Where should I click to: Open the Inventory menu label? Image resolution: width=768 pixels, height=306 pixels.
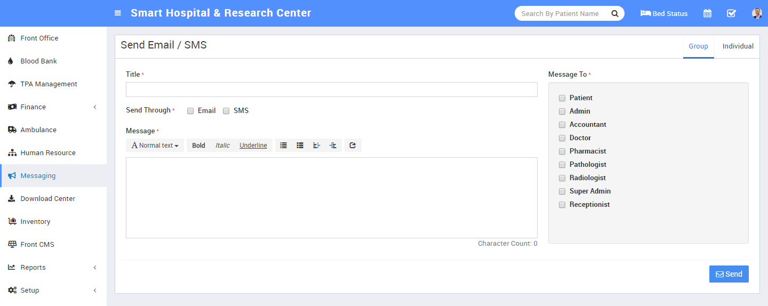click(35, 222)
